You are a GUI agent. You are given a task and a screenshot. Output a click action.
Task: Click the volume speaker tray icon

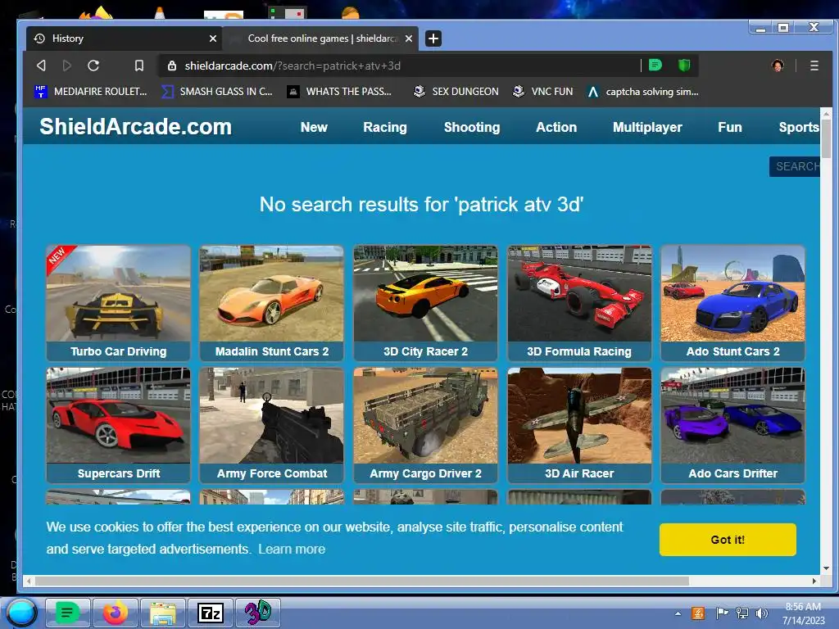[761, 613]
